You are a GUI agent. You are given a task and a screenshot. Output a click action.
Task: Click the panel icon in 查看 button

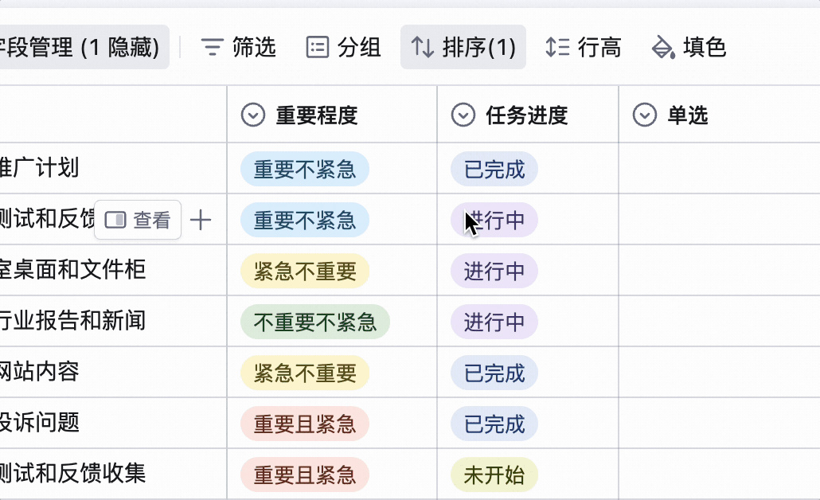[115, 221]
